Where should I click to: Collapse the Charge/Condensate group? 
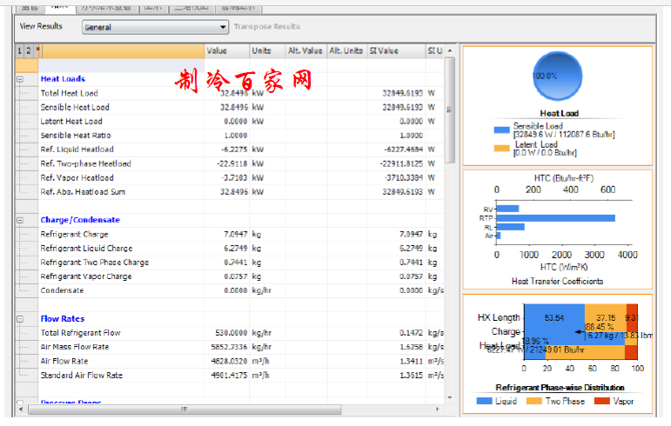click(x=20, y=220)
